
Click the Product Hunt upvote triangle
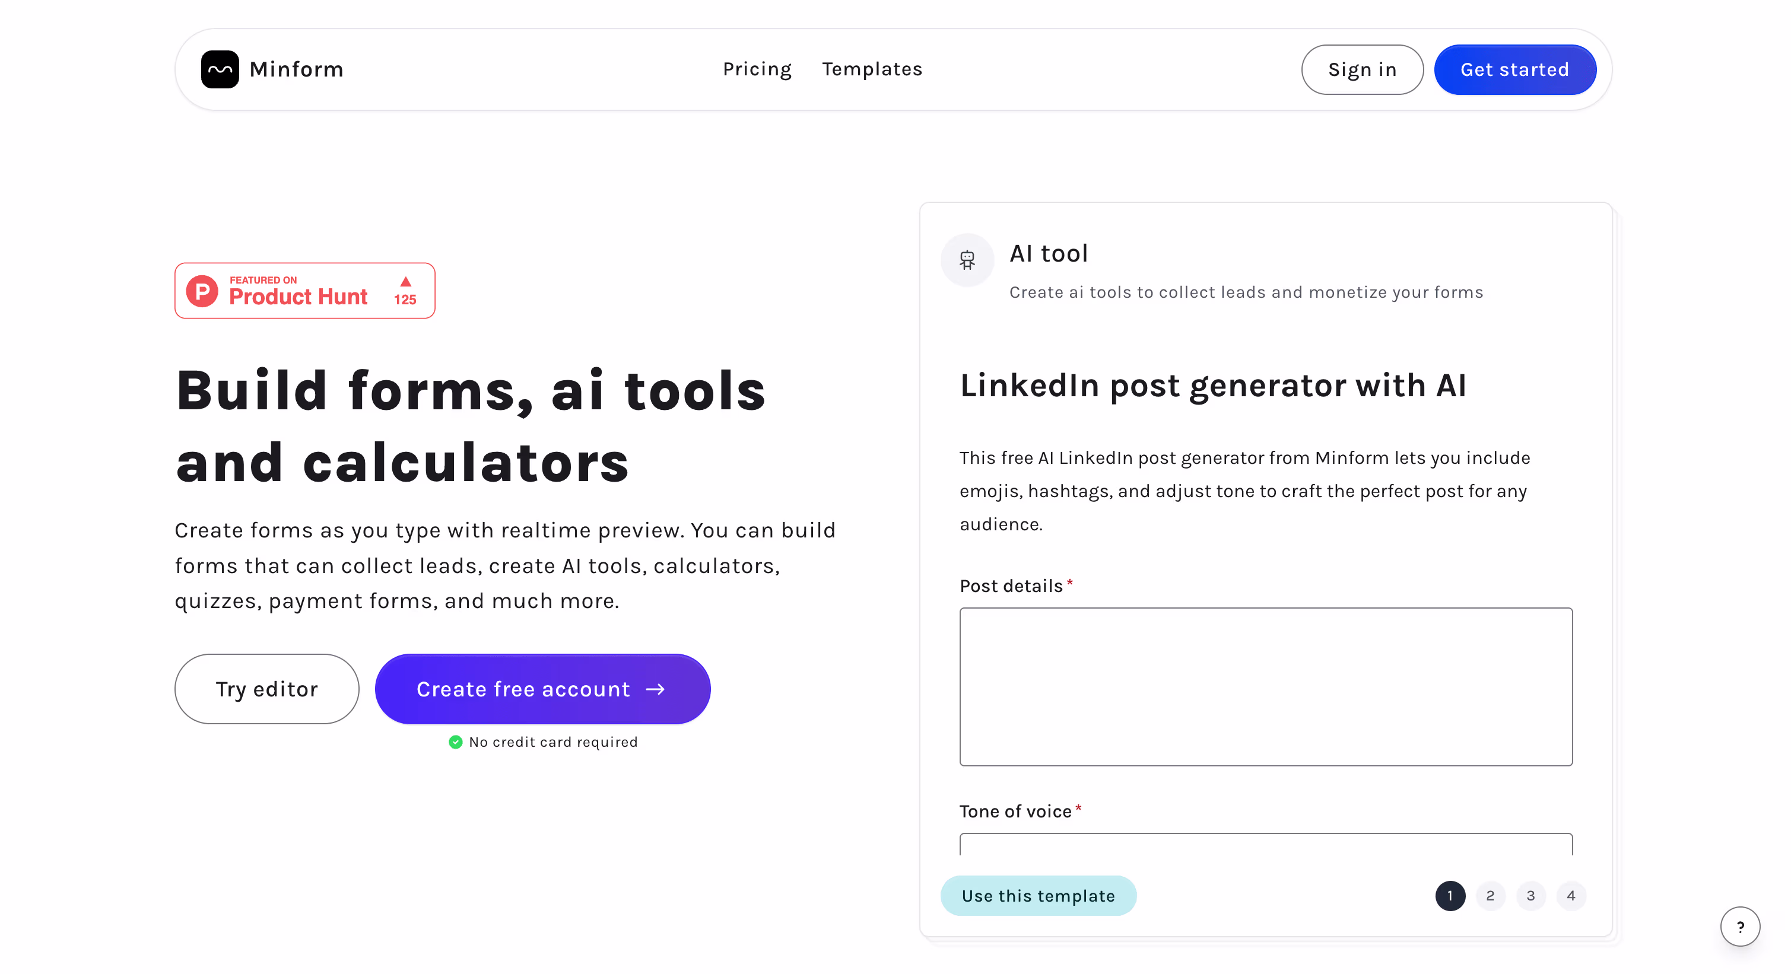[405, 281]
